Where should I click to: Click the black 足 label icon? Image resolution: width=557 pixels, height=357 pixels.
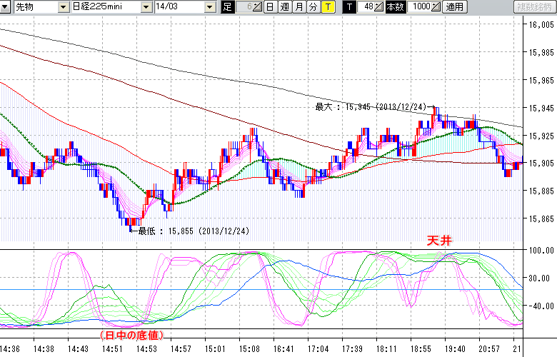tap(227, 7)
